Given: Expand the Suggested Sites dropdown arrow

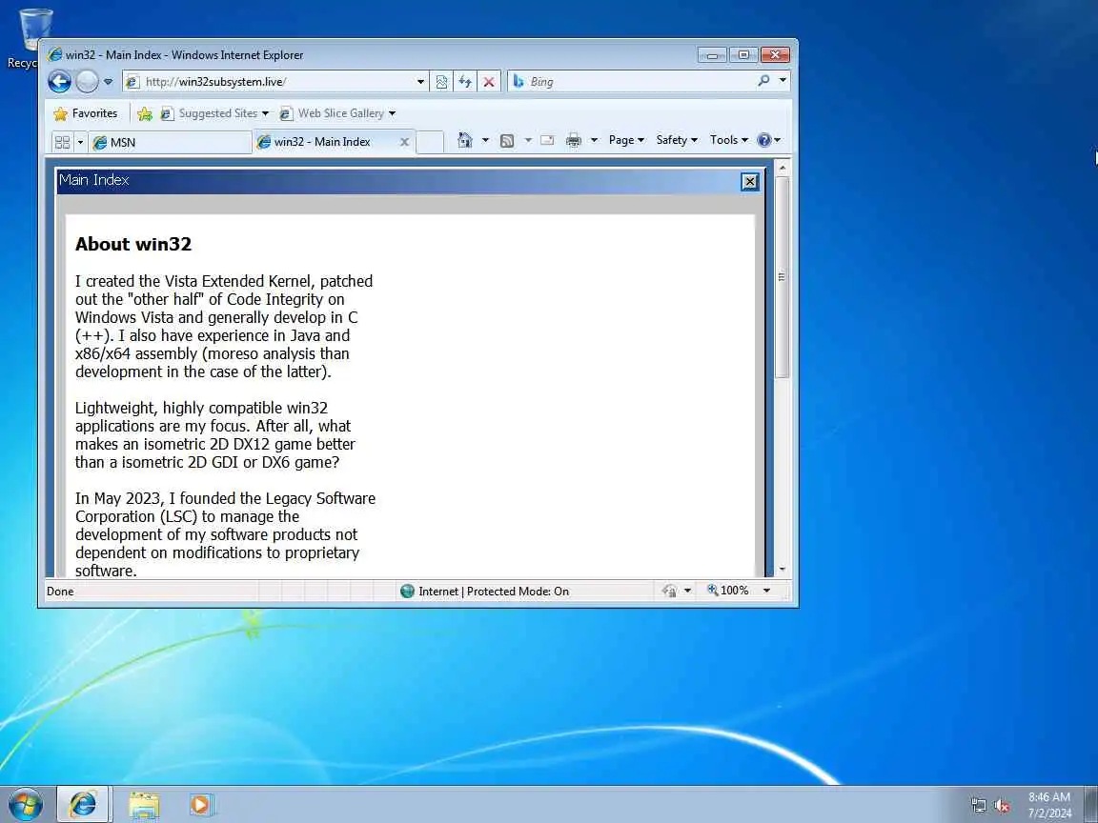Looking at the screenshot, I should point(265,113).
